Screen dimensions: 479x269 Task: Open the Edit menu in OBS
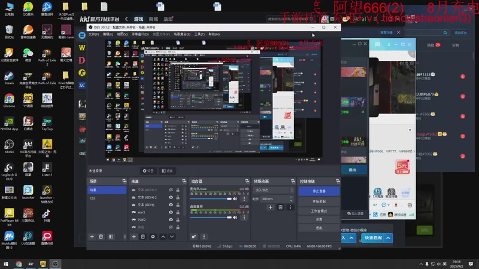(108, 34)
